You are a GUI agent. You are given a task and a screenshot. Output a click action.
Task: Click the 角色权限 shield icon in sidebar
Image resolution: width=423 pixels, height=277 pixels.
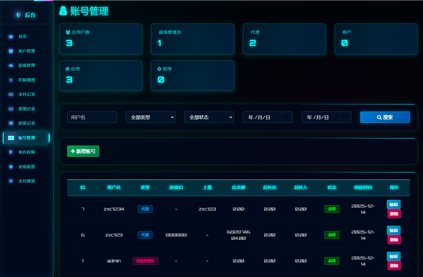click(11, 152)
